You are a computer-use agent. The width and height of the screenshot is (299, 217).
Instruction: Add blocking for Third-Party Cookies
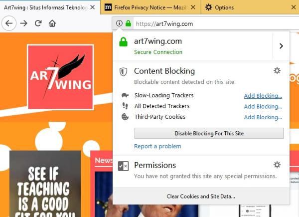coord(263,117)
